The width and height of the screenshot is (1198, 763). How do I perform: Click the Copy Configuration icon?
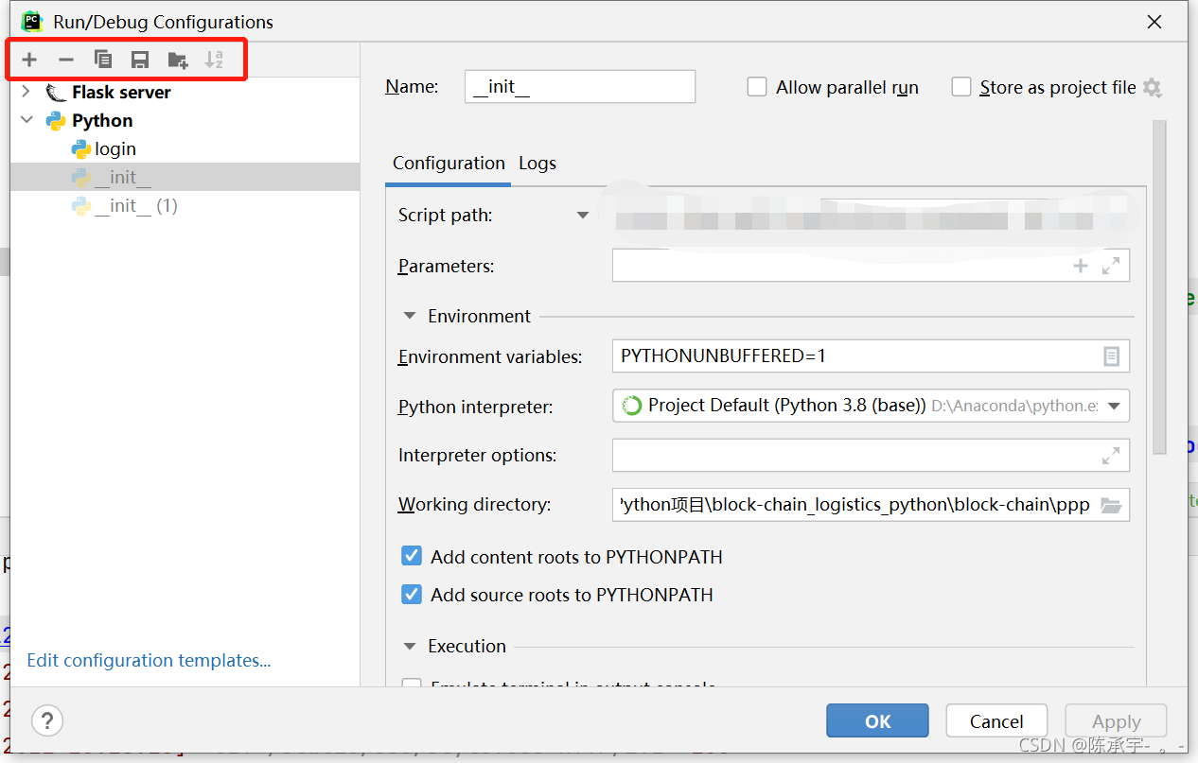[x=103, y=61]
